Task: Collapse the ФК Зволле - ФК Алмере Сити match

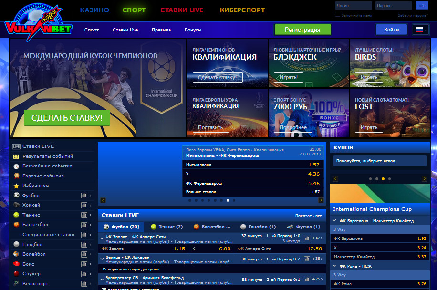Action: point(102,238)
